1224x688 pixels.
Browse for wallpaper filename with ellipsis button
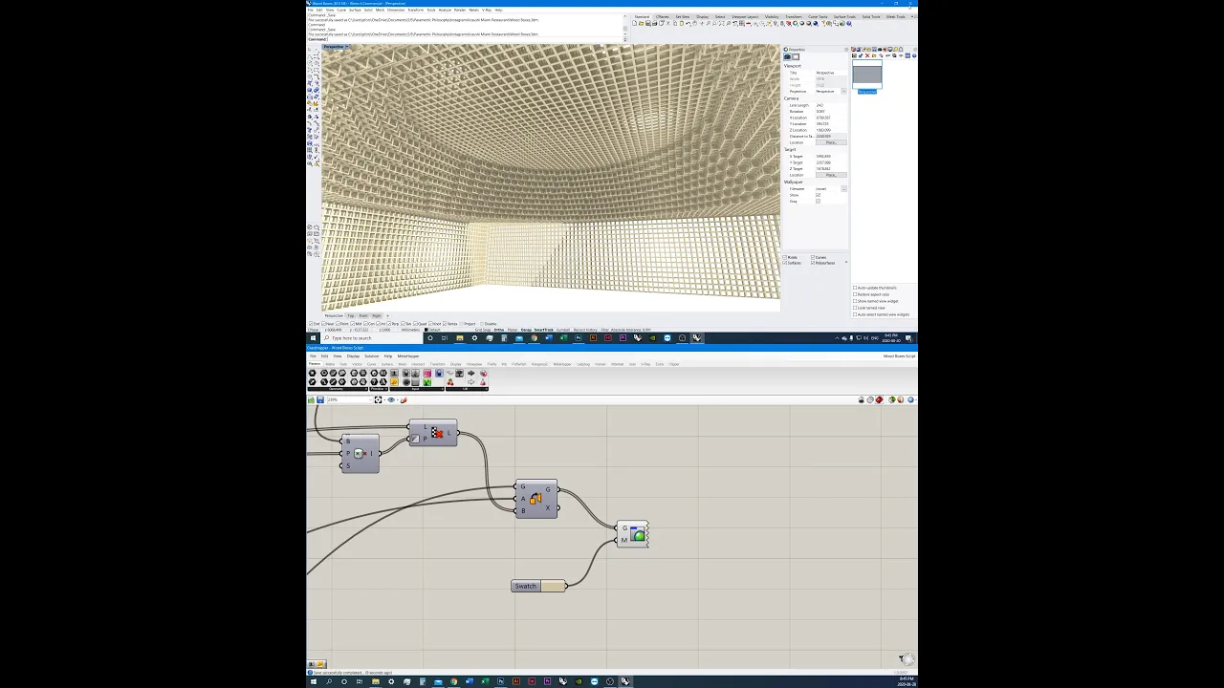coord(843,188)
